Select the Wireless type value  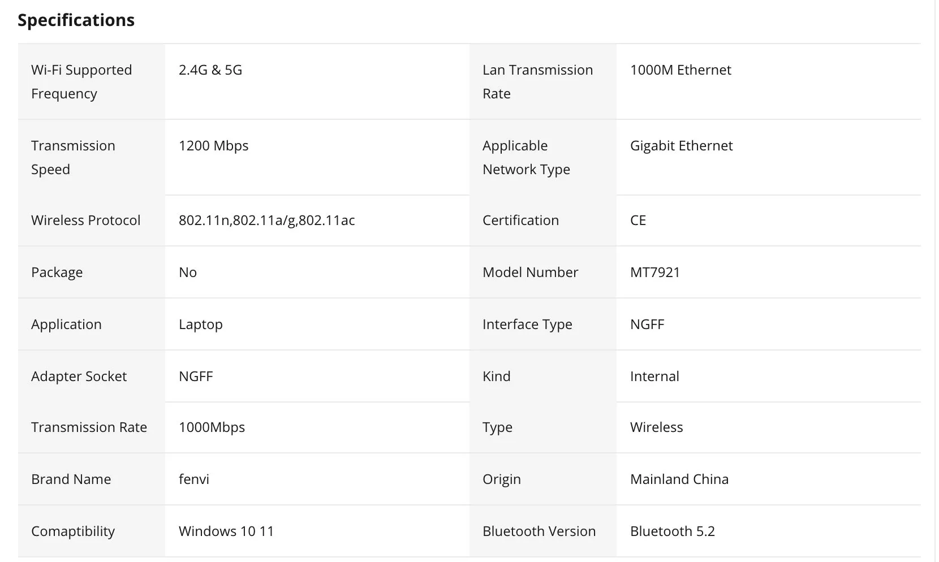(x=656, y=427)
